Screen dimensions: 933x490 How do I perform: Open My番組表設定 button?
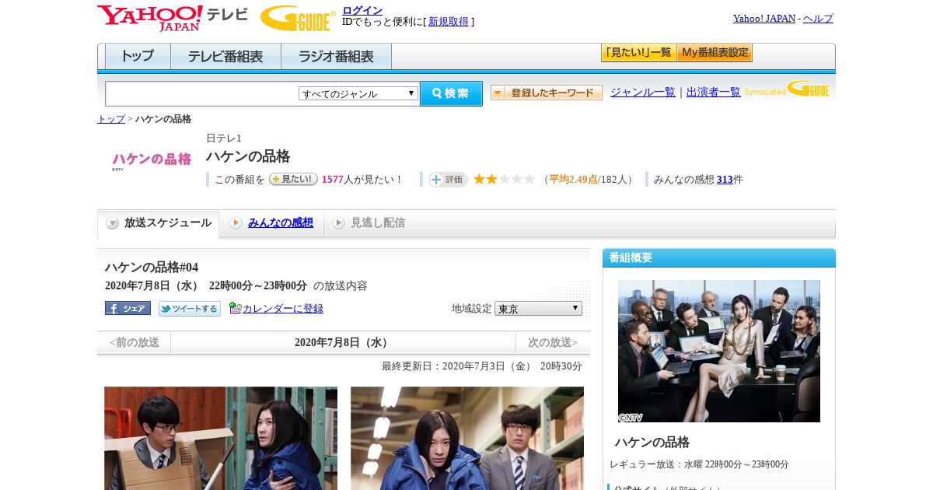click(x=715, y=53)
